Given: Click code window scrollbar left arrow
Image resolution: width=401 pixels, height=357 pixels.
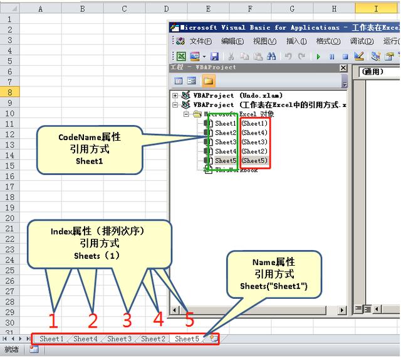Looking at the screenshot, I should 377,309.
